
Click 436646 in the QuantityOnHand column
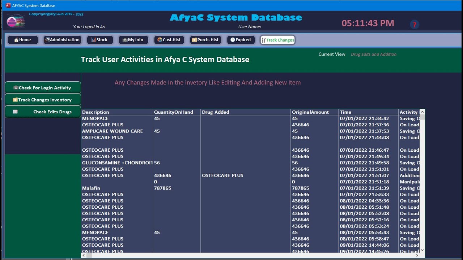[x=177, y=175]
